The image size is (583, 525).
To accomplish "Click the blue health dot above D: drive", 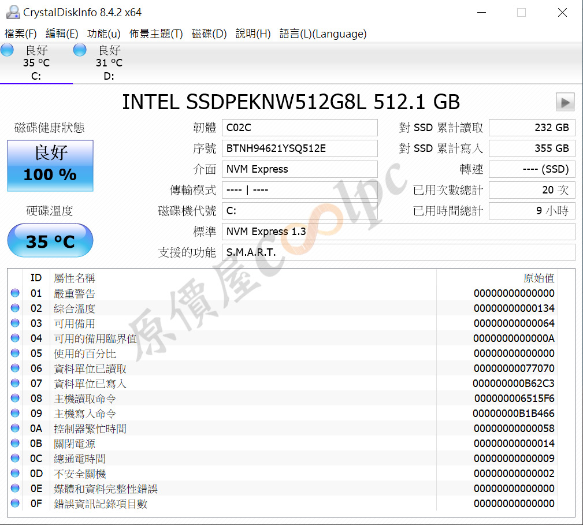I will [x=80, y=50].
